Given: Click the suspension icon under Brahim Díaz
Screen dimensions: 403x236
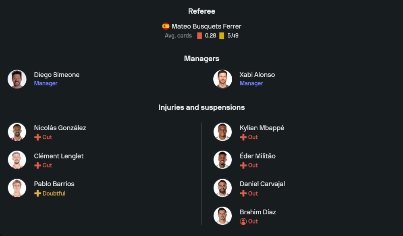Looking at the screenshot, I should point(243,222).
